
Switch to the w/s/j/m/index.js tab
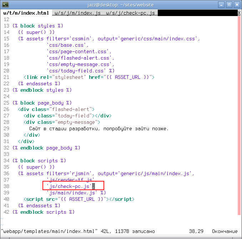(77, 13)
